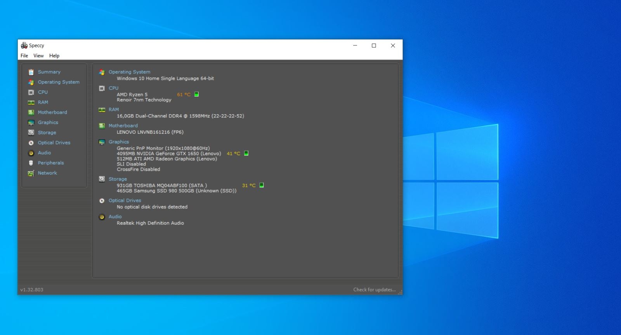Open Storage heading link in summary

point(118,179)
